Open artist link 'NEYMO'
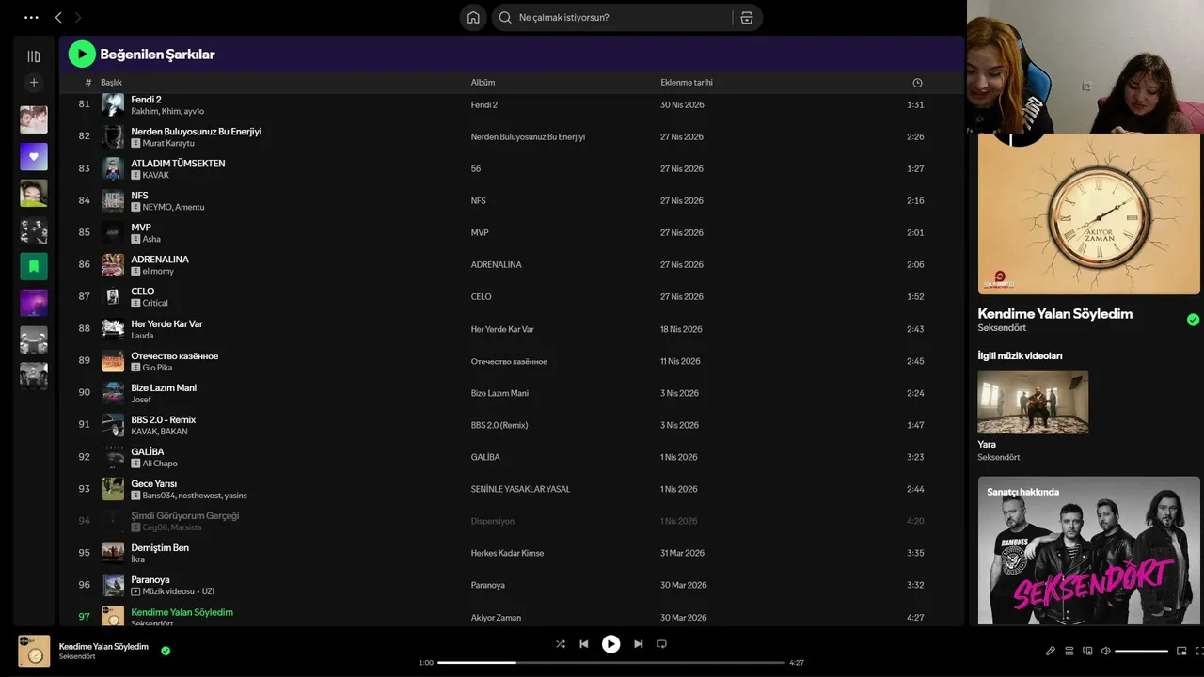 [157, 207]
